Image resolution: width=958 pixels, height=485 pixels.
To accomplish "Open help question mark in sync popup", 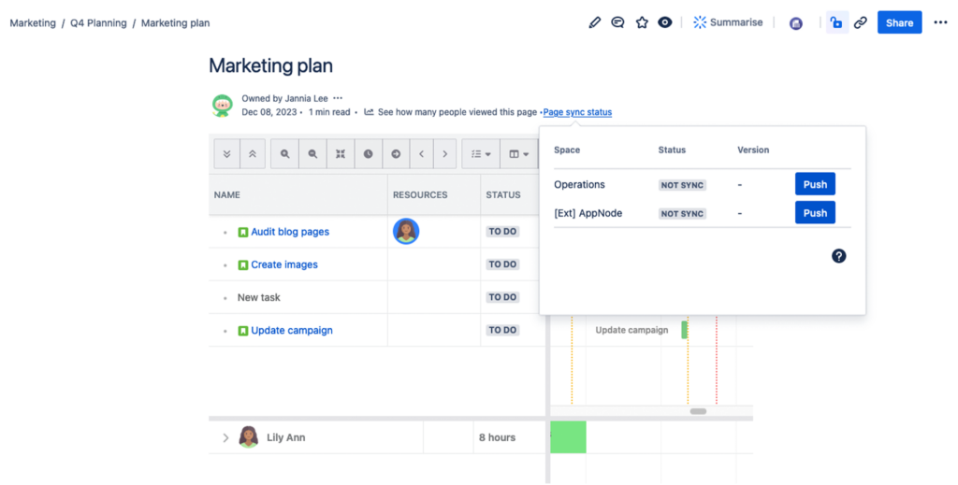I will [838, 256].
